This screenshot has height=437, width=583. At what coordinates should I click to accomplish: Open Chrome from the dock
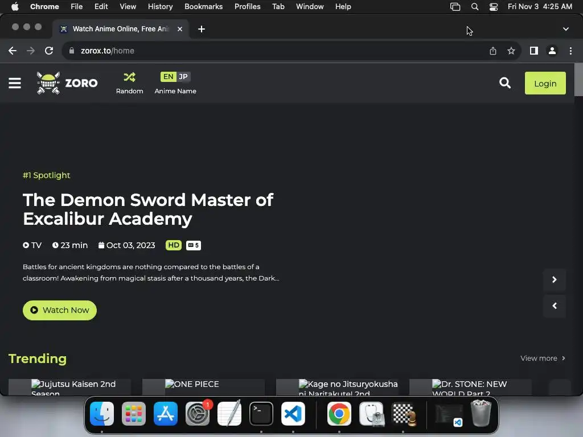click(339, 414)
